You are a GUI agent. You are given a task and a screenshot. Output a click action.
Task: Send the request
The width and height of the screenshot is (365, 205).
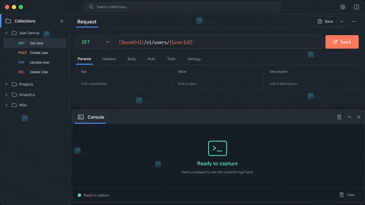click(x=342, y=42)
